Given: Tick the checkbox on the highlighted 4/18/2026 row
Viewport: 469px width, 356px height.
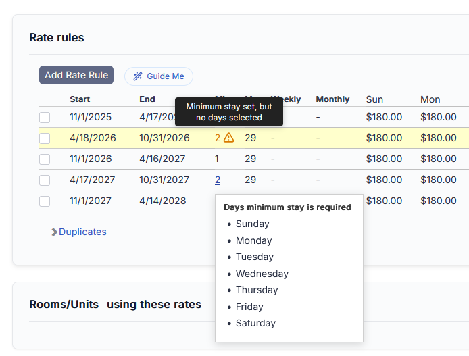Looking at the screenshot, I should (45, 138).
